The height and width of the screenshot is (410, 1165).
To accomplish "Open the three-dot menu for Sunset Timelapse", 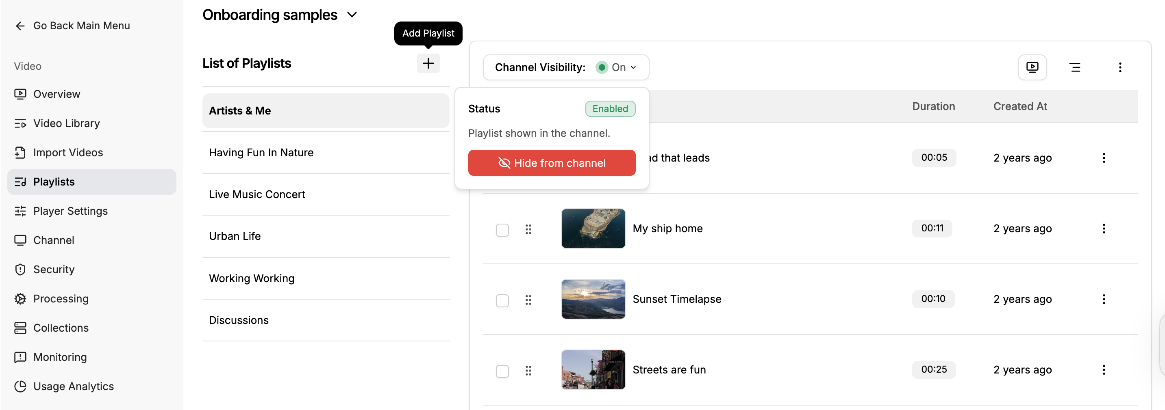I will coord(1104,299).
